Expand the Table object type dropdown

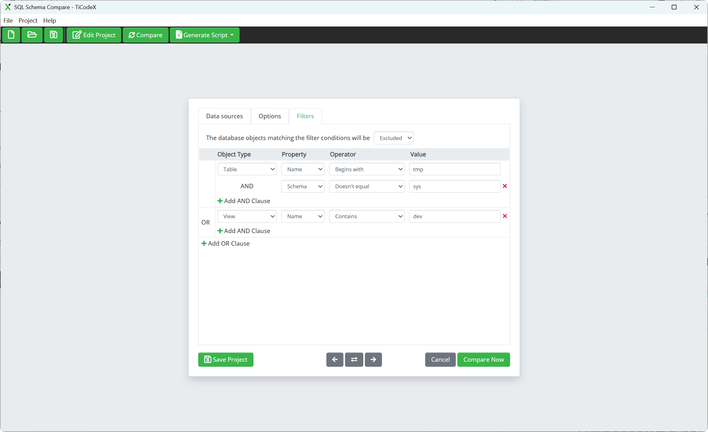(247, 169)
